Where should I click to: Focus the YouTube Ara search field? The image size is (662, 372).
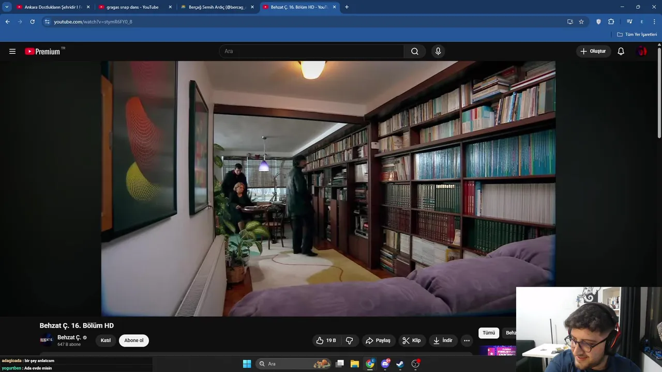tap(312, 51)
